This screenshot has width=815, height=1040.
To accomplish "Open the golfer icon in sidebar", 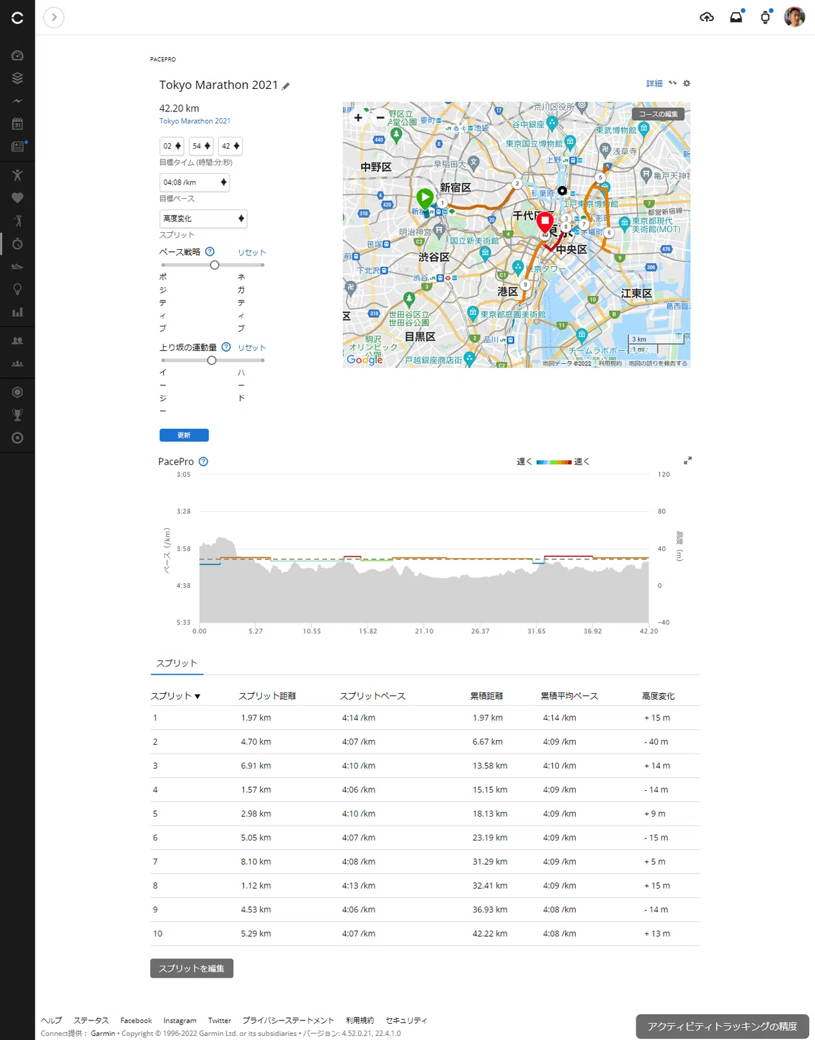I will coord(18,221).
